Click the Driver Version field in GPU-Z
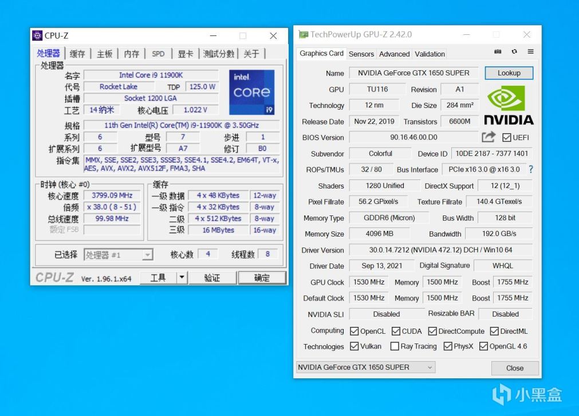 440,250
